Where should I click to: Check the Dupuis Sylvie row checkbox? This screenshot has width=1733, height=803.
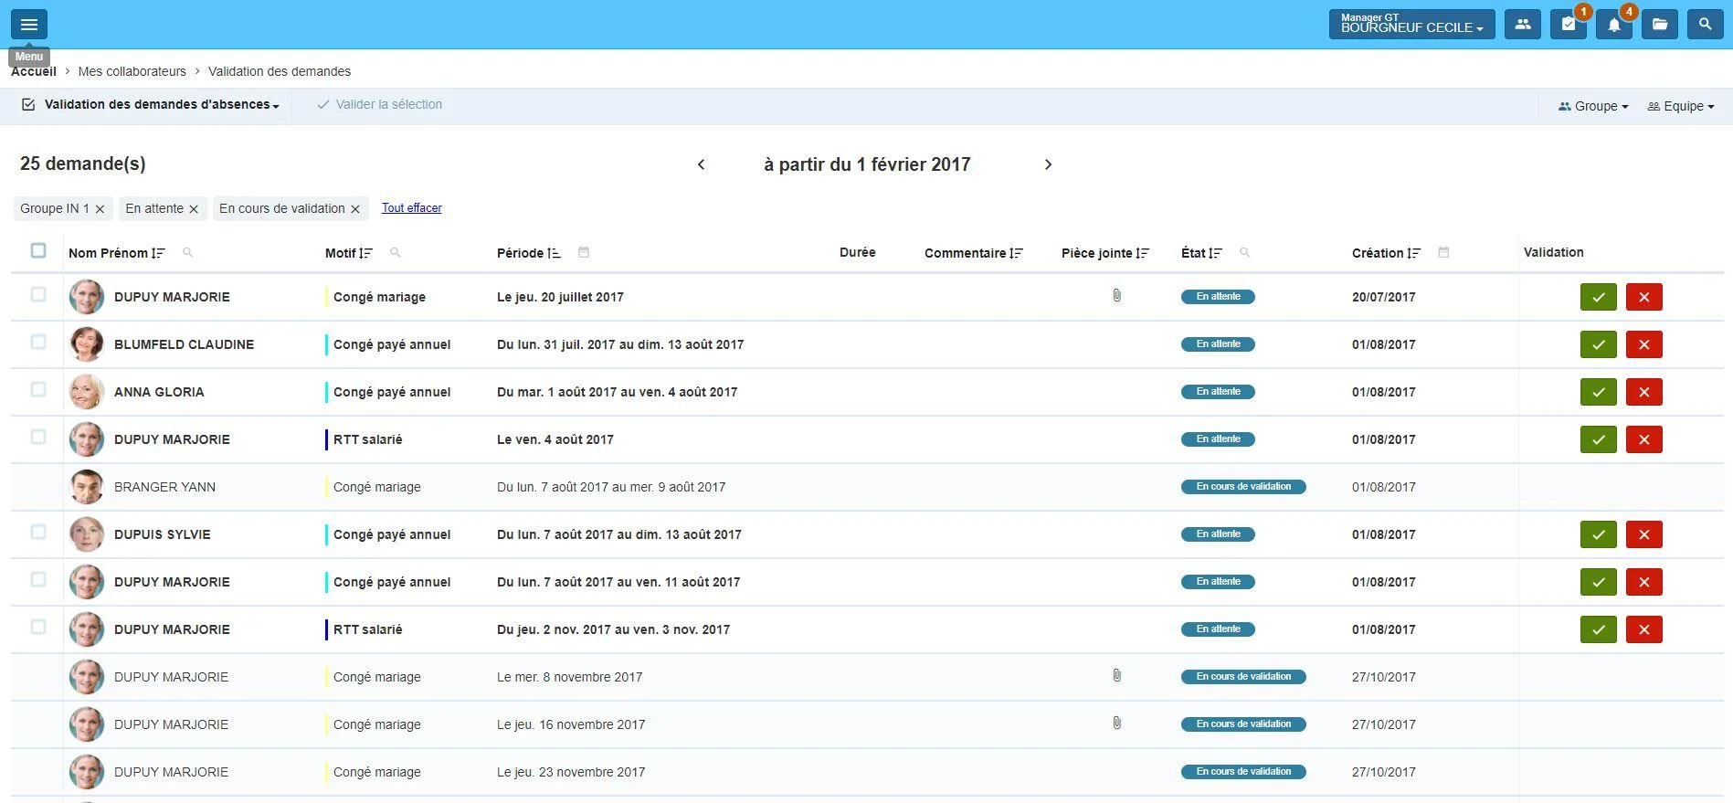tap(38, 532)
